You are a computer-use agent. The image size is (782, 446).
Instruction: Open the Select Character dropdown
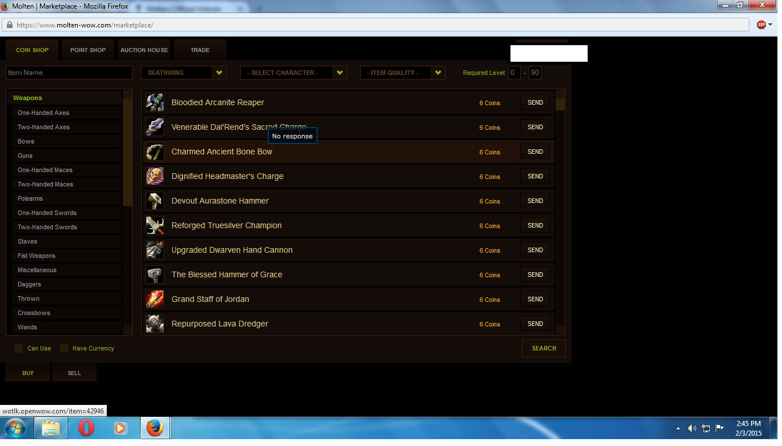(x=294, y=73)
